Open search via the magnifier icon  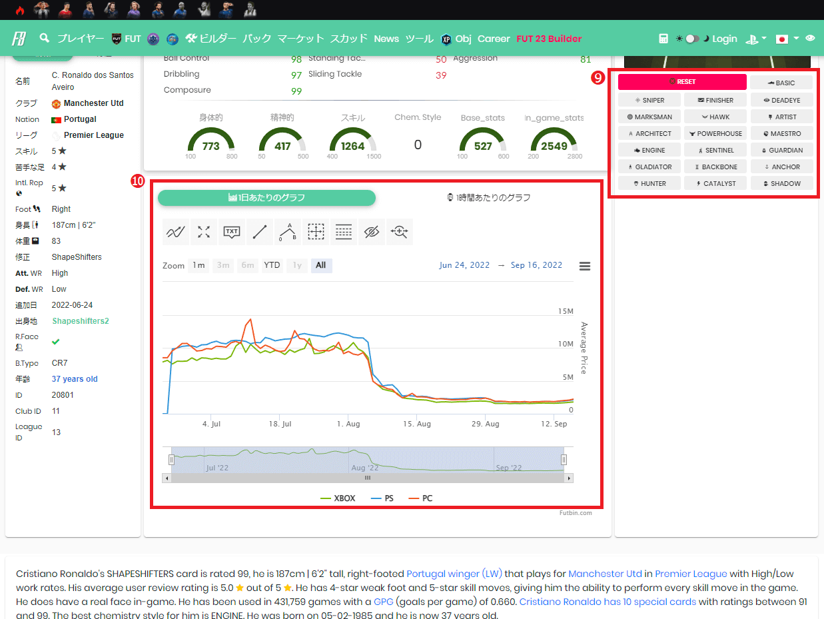tap(45, 38)
